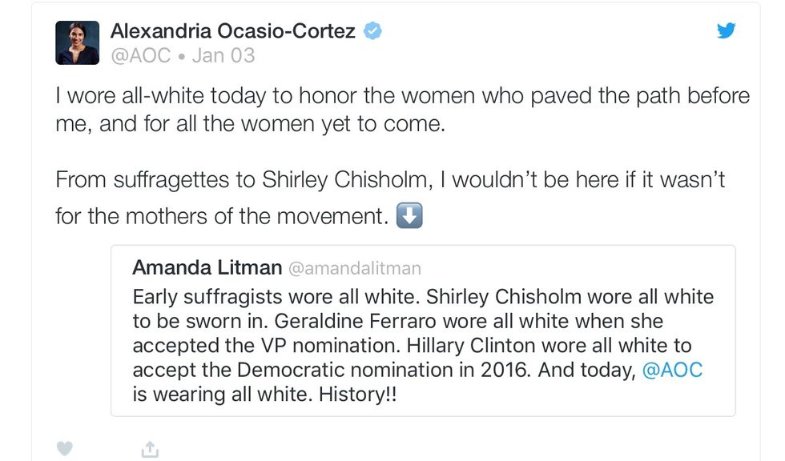
Task: Open the tweet's Jan 03 timestamp
Action: (x=223, y=55)
